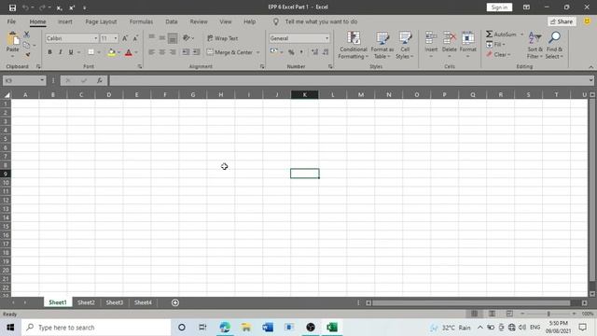
Task: Toggle Italic formatting
Action: pyautogui.click(x=60, y=52)
